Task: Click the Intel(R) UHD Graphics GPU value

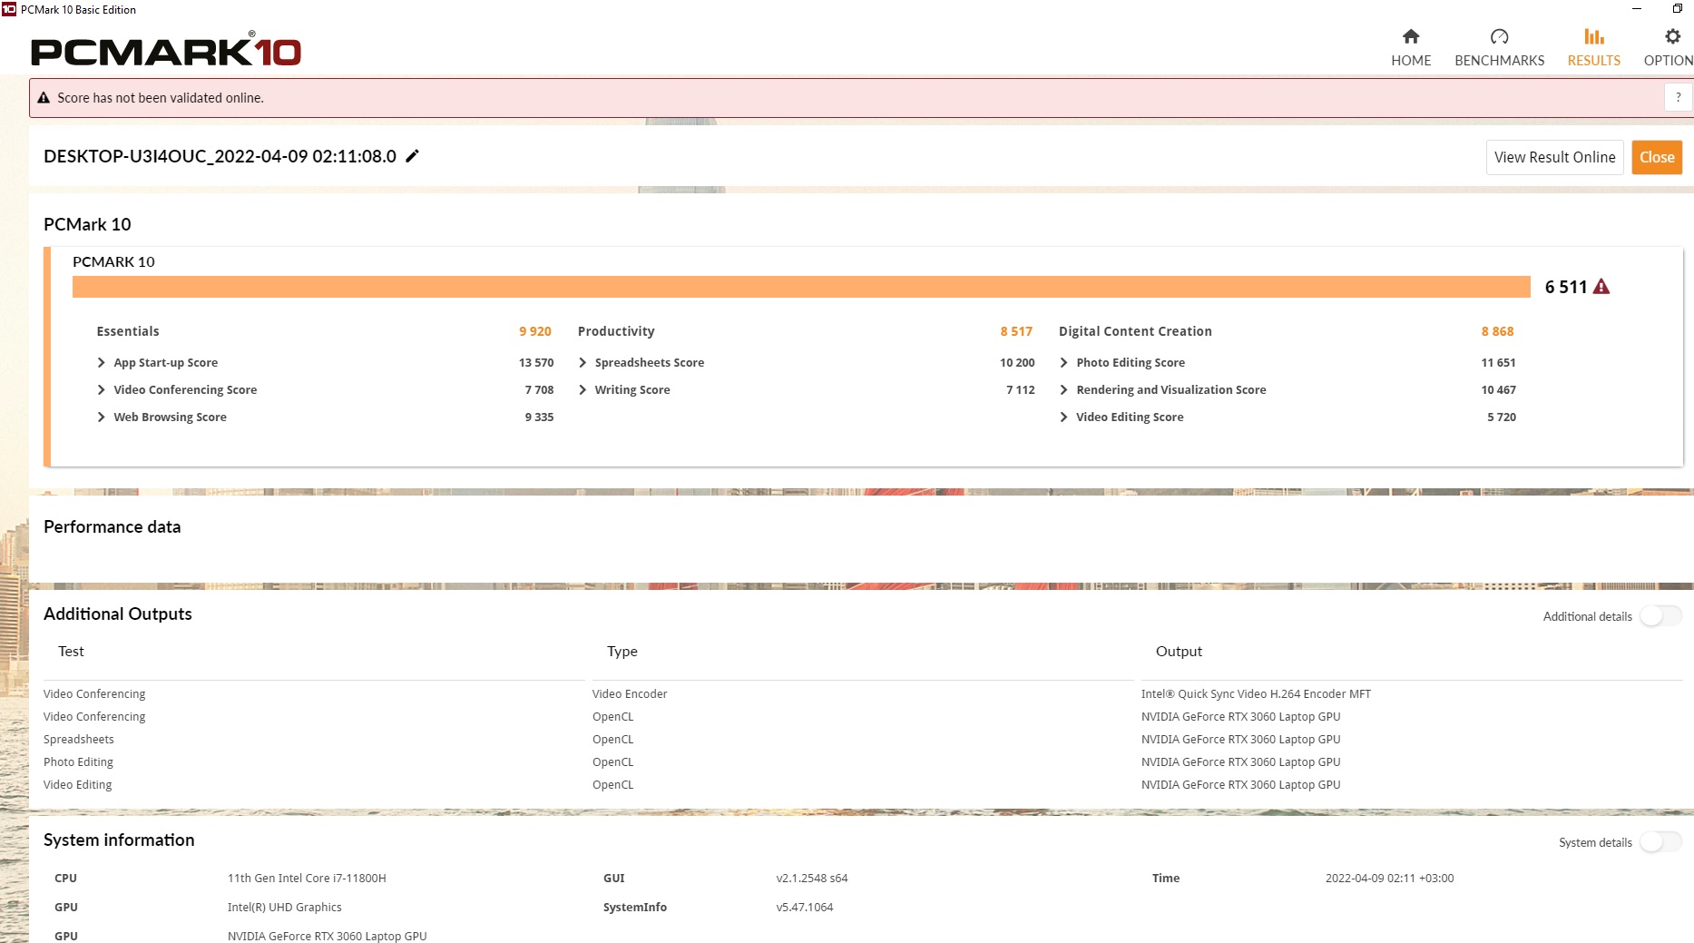Action: pos(284,907)
